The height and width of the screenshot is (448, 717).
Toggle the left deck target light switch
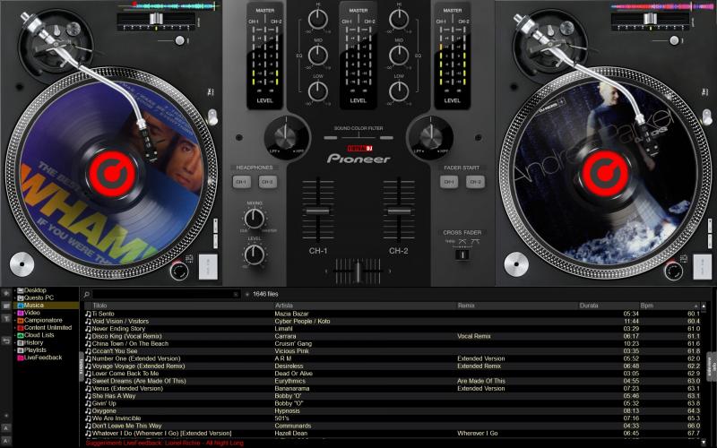[212, 116]
